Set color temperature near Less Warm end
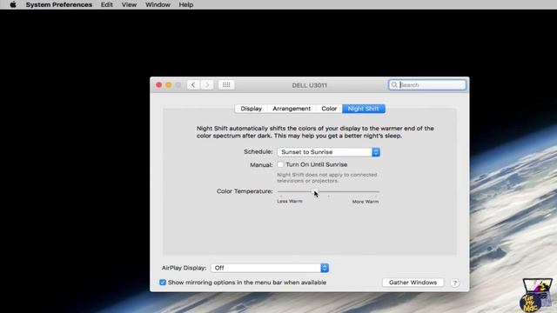The width and height of the screenshot is (557, 313). click(x=281, y=191)
